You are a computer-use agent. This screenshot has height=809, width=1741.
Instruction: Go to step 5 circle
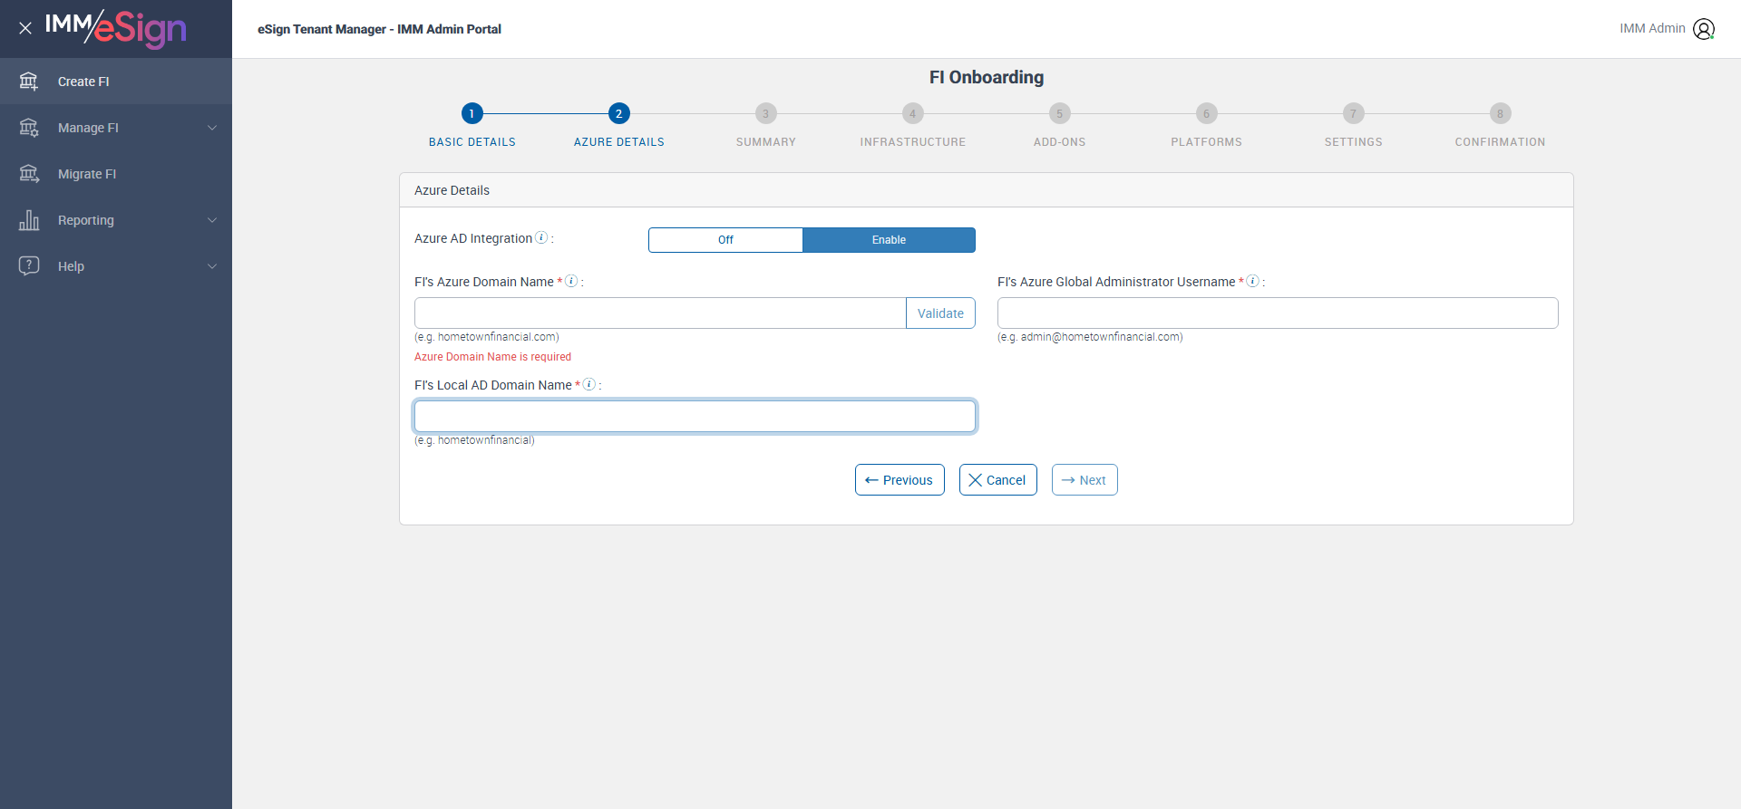click(1059, 113)
